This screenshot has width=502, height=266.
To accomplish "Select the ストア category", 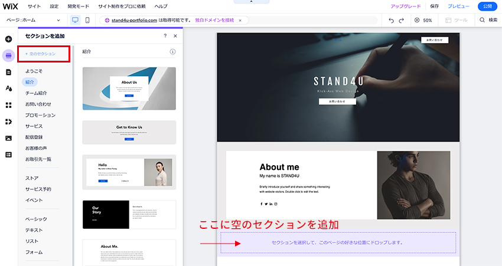I will click(x=32, y=178).
